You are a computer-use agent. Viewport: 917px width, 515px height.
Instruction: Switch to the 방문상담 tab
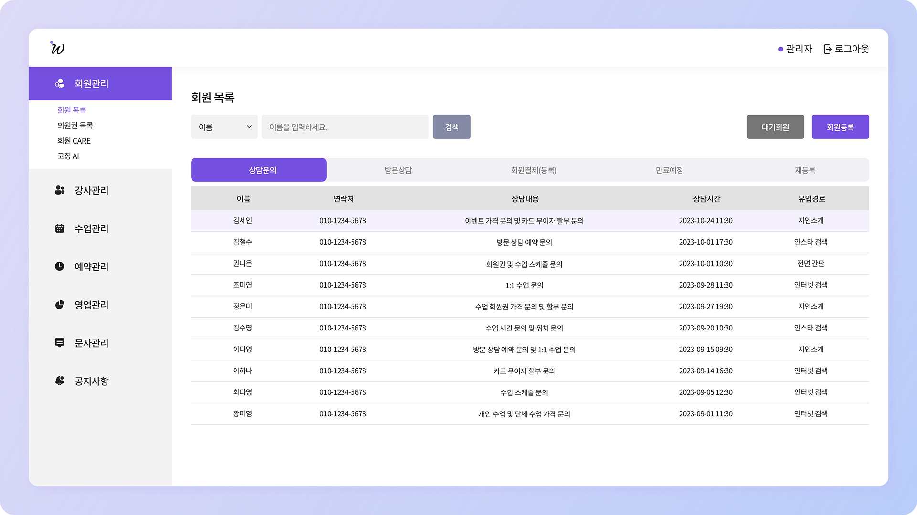(x=398, y=170)
